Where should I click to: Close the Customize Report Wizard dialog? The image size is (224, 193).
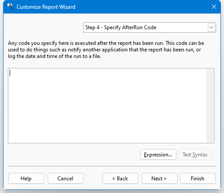[x=214, y=7]
